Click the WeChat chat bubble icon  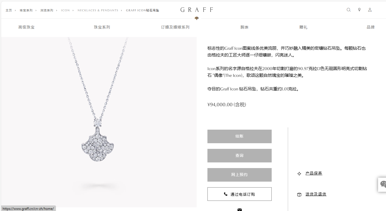[383, 184]
